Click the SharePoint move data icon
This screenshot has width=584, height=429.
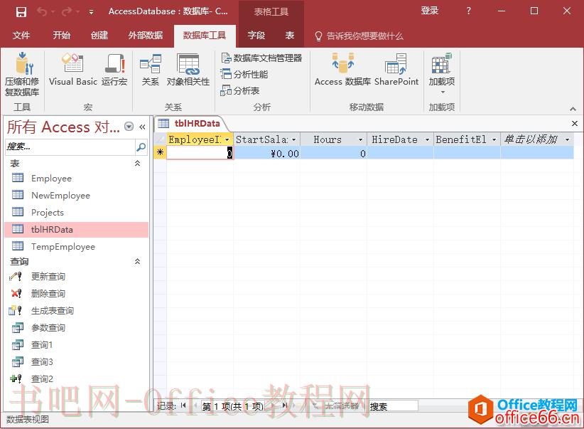(x=396, y=70)
